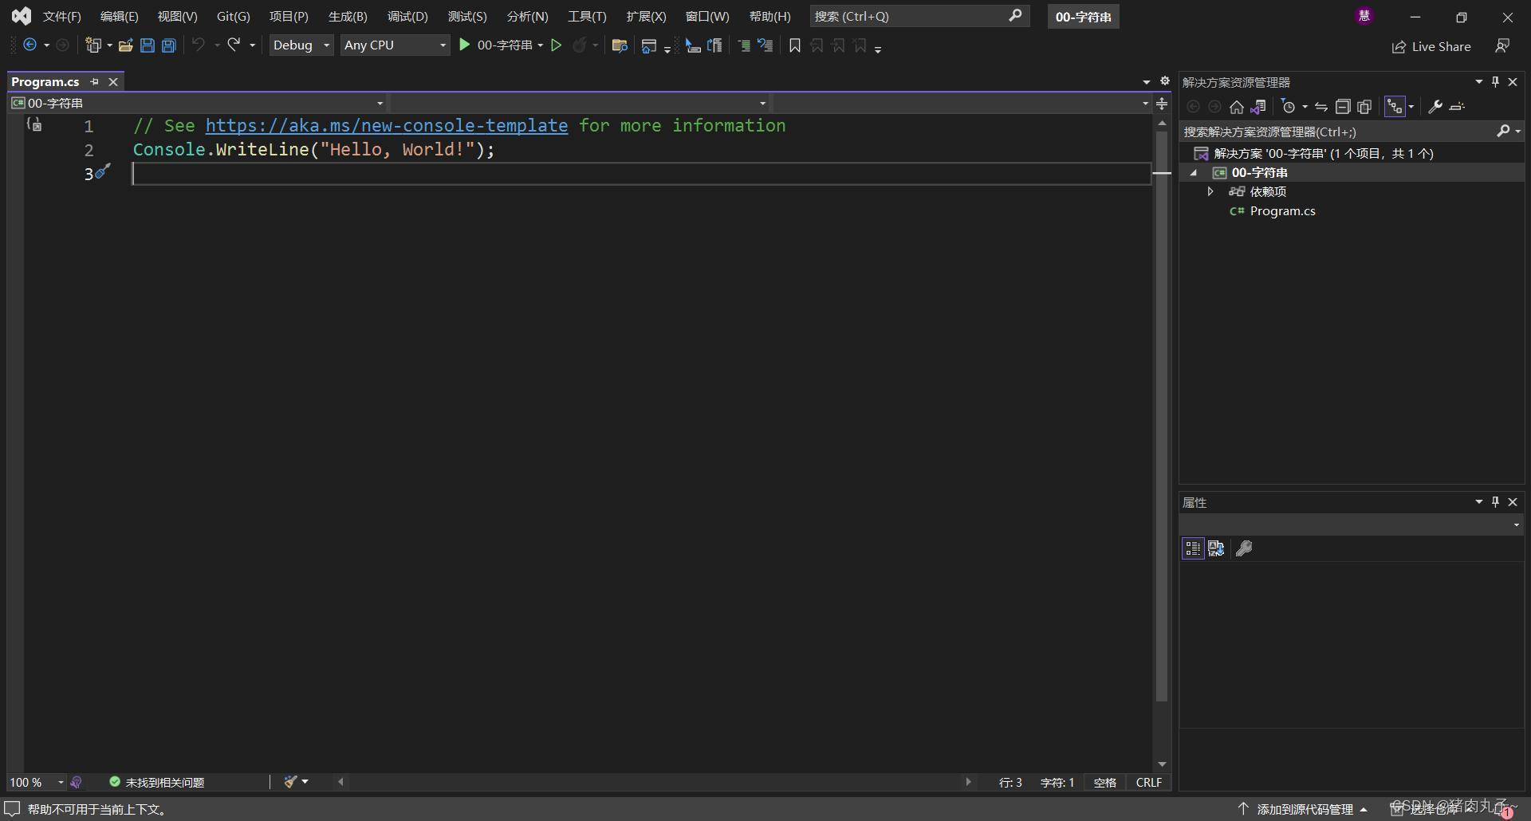Open the 视图(V) menu
This screenshot has width=1531, height=821.
point(177,16)
